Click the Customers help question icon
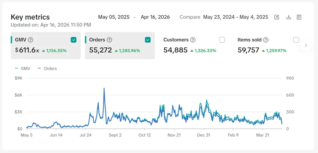The height and width of the screenshot is (153, 318). 193,40
